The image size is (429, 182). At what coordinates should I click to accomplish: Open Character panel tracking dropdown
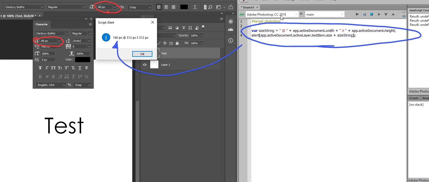point(89,47)
